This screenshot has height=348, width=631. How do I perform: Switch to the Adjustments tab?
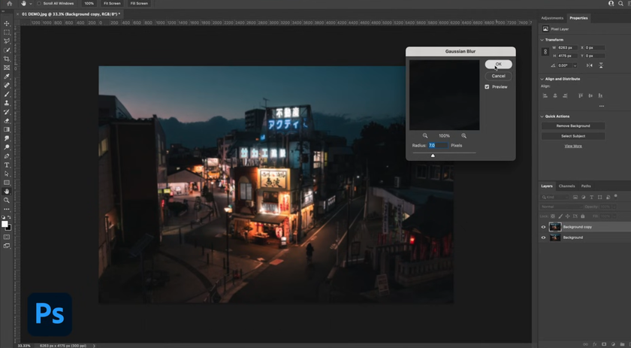(552, 18)
